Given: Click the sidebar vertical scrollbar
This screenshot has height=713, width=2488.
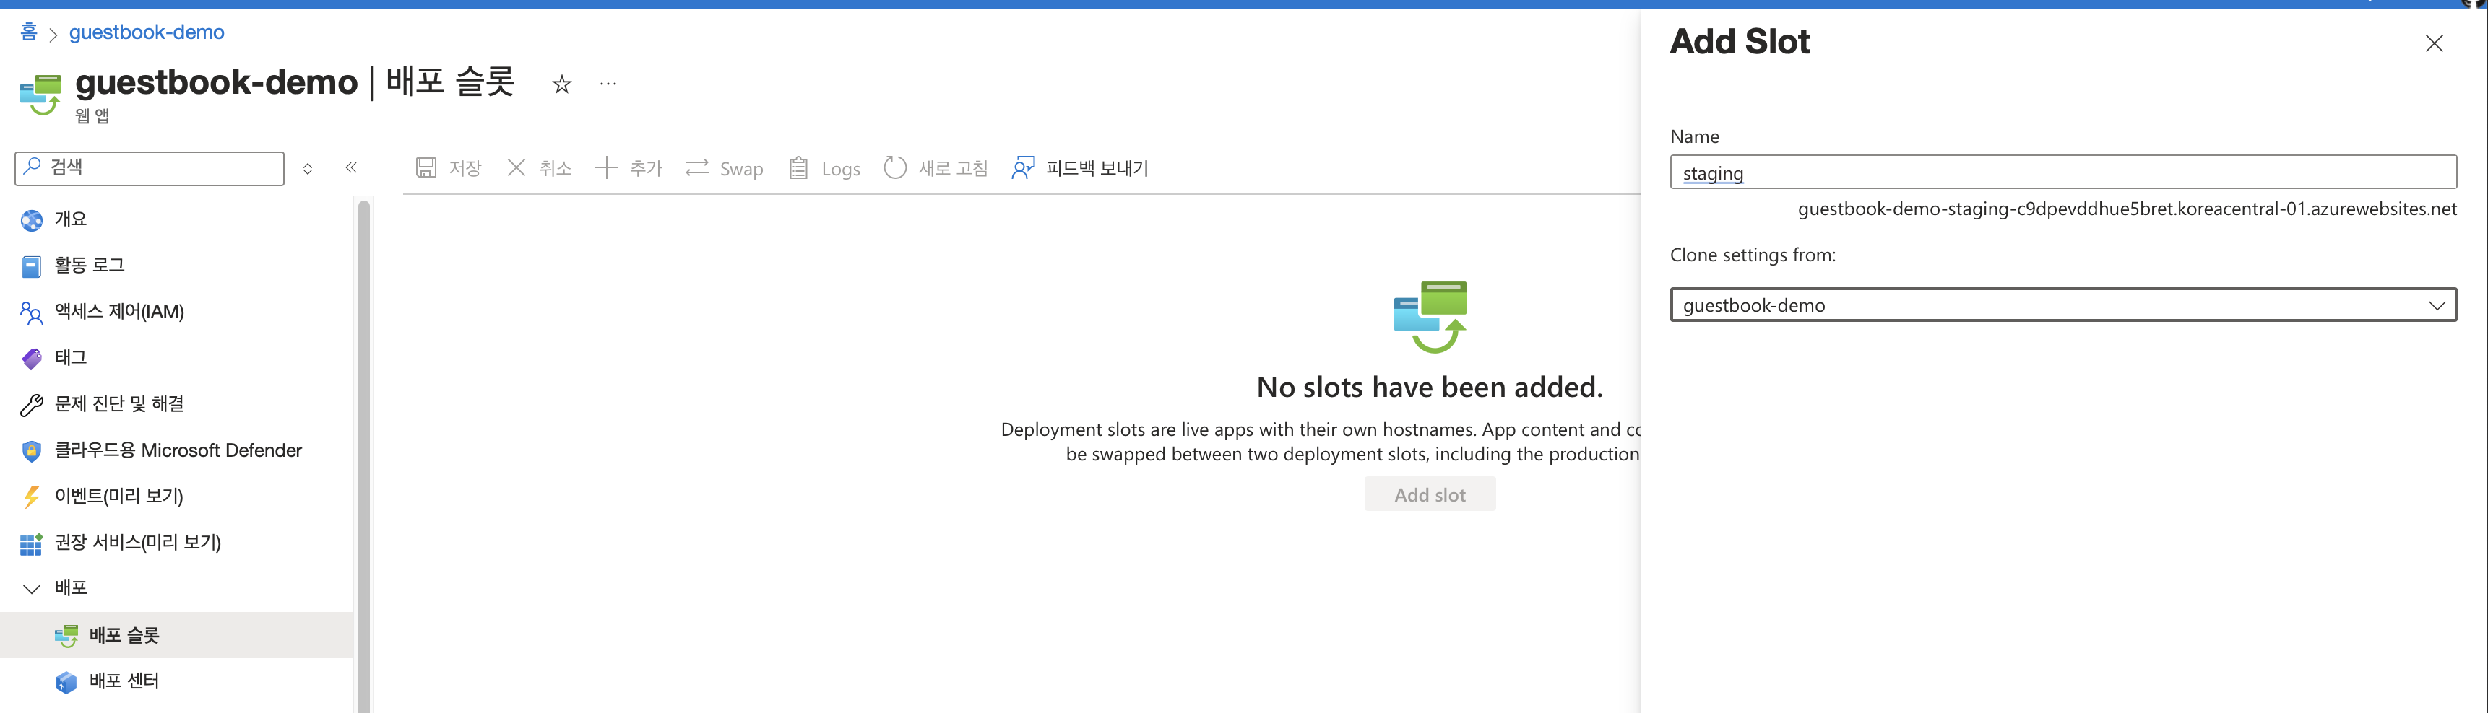Looking at the screenshot, I should pyautogui.click(x=364, y=455).
